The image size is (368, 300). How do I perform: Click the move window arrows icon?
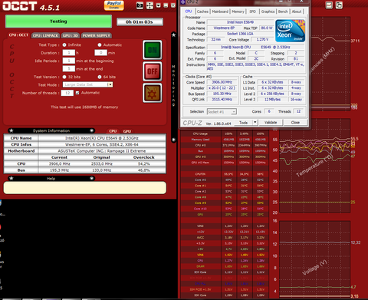tap(149, 5)
